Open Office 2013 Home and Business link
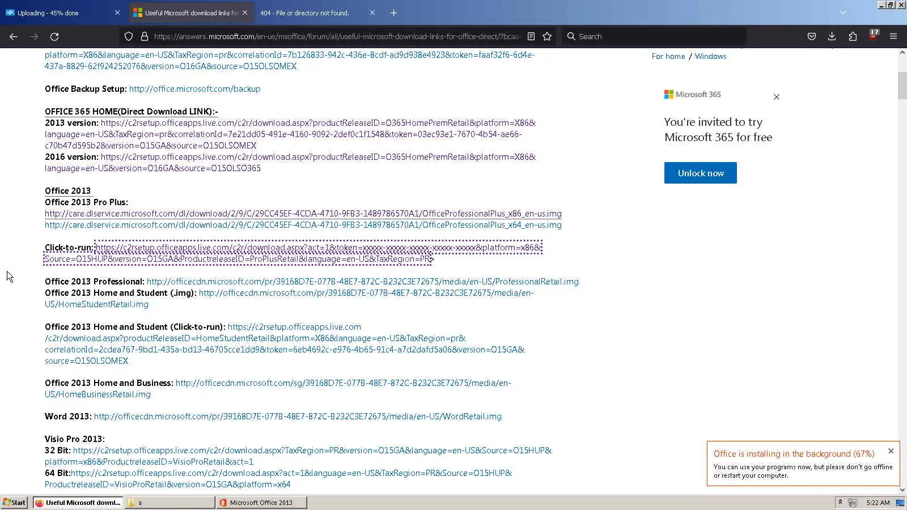The width and height of the screenshot is (907, 510). tap(278, 389)
